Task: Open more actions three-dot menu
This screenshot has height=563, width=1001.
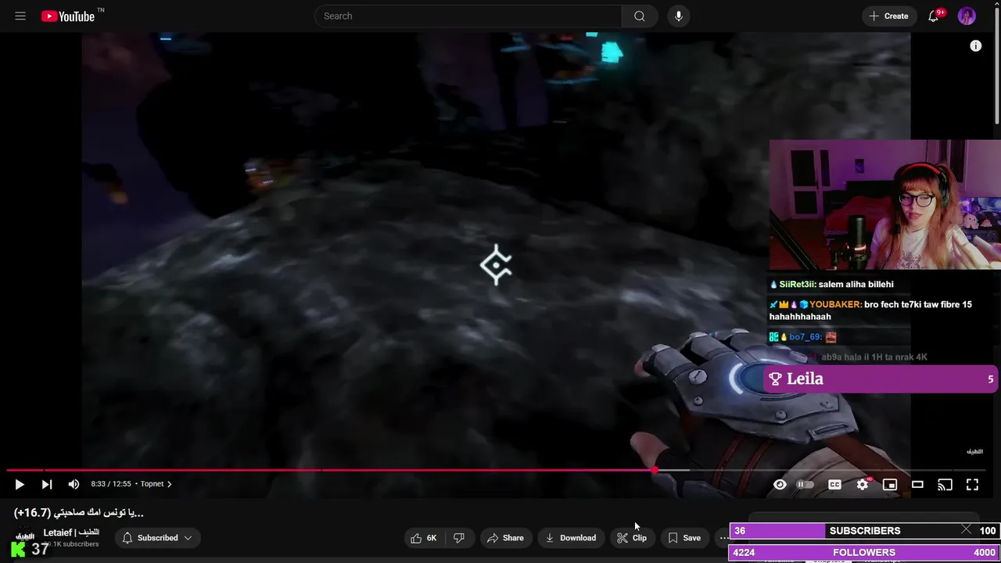Action: [724, 538]
